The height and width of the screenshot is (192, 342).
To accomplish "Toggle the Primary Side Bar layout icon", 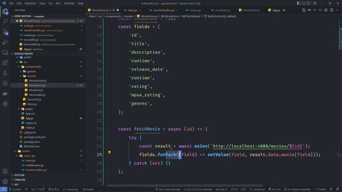I will click(299, 3).
